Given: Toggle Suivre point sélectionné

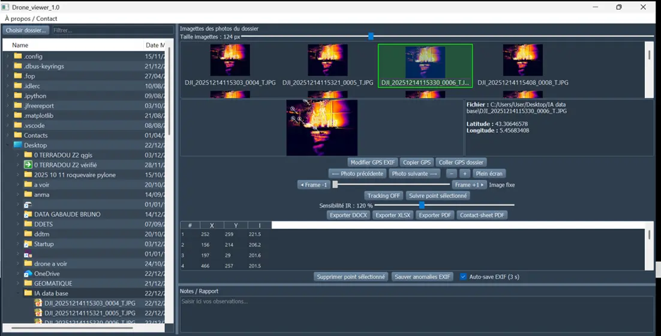Looking at the screenshot, I should [x=438, y=196].
